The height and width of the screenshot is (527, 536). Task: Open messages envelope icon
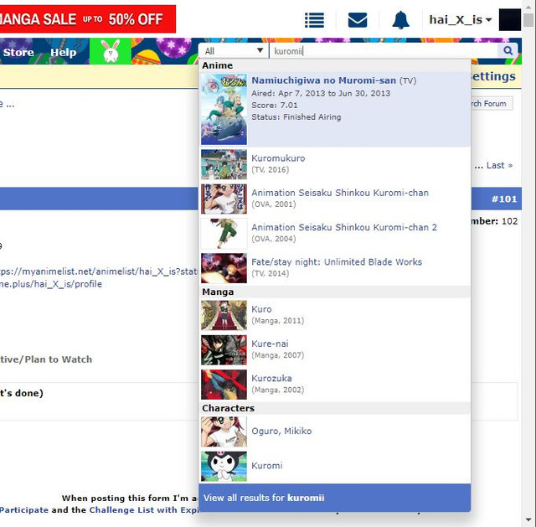pyautogui.click(x=358, y=20)
